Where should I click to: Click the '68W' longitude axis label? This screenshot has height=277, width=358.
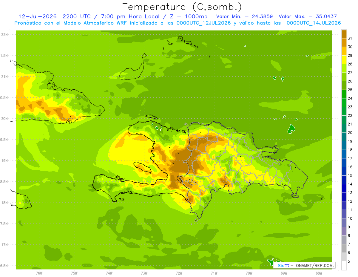point(319,273)
